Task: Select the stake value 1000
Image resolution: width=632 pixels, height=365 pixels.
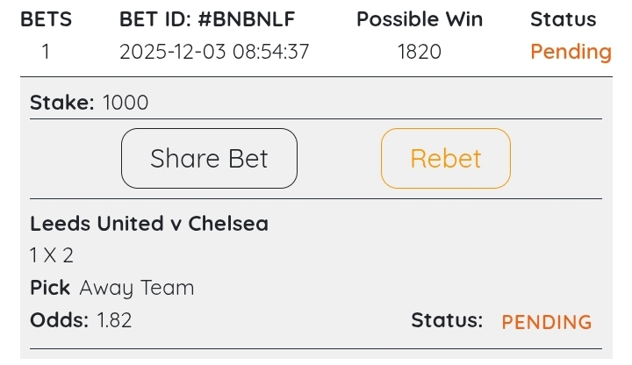Action: [x=126, y=103]
